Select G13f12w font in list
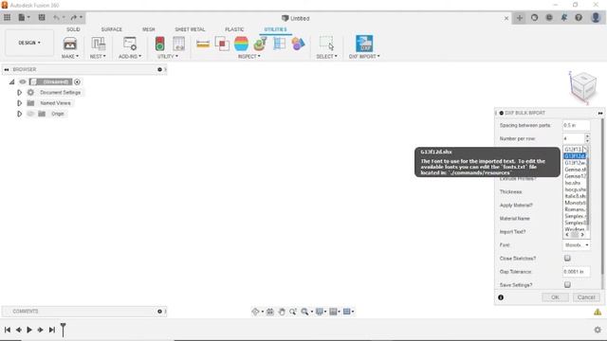 (x=575, y=163)
